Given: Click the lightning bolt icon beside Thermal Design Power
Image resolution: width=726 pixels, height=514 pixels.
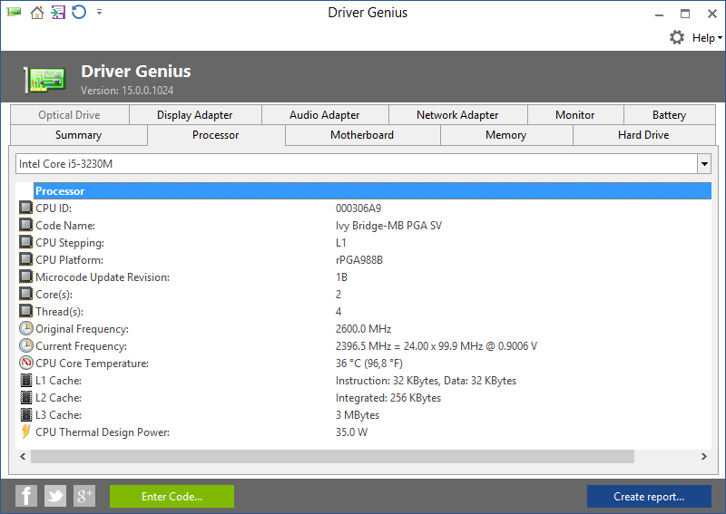Looking at the screenshot, I should point(26,432).
